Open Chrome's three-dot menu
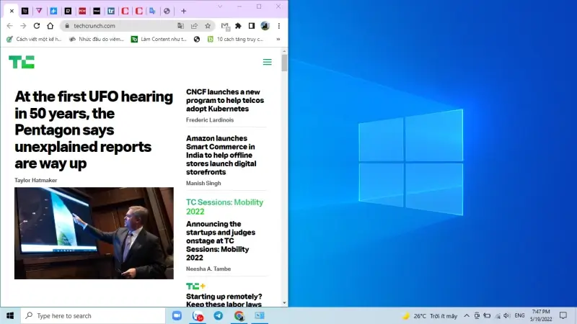Image resolution: width=577 pixels, height=324 pixels. point(278,26)
